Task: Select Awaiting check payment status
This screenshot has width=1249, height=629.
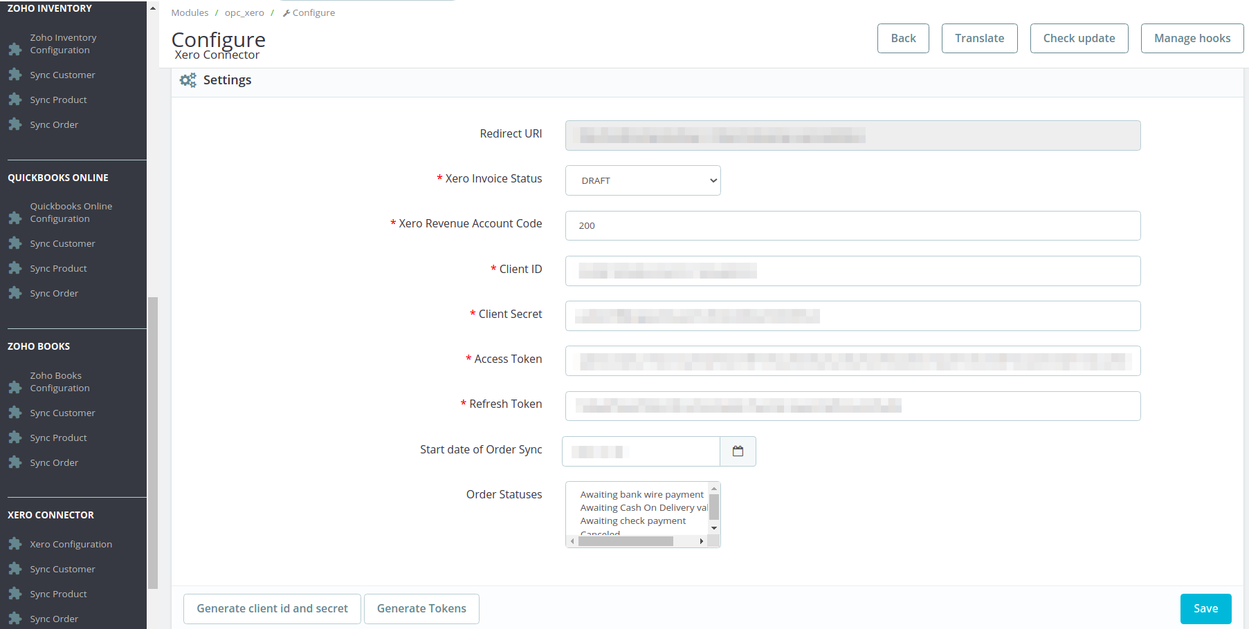Action: (633, 520)
